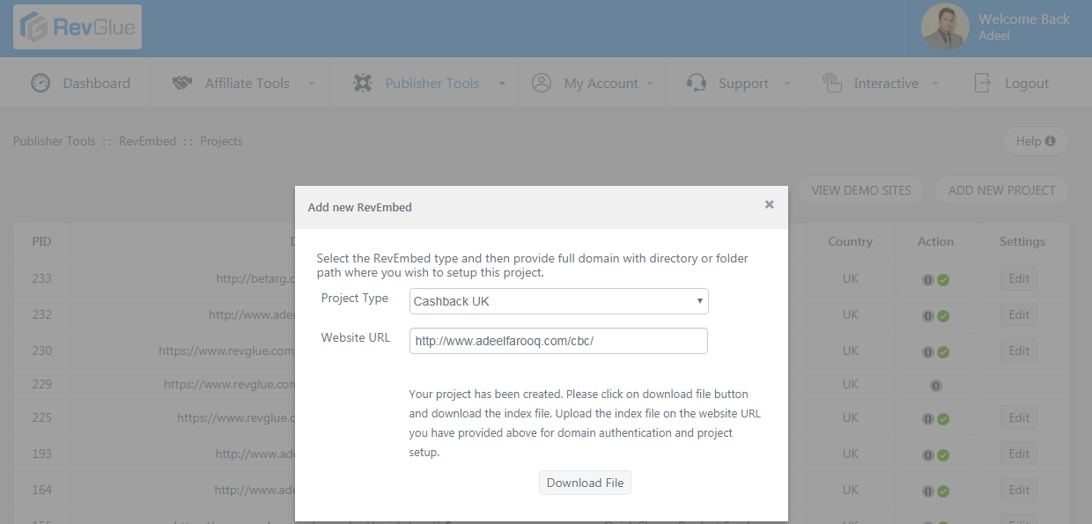Open the Affiliate Tools menu
This screenshot has height=524, width=1092.
(247, 83)
